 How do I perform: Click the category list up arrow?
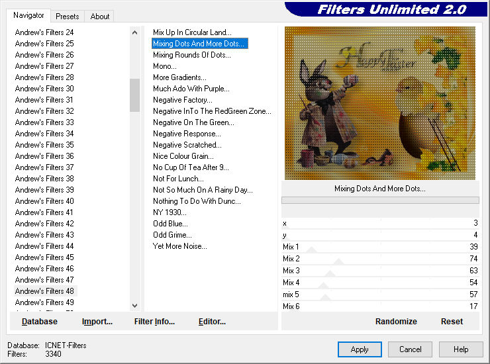pos(134,32)
